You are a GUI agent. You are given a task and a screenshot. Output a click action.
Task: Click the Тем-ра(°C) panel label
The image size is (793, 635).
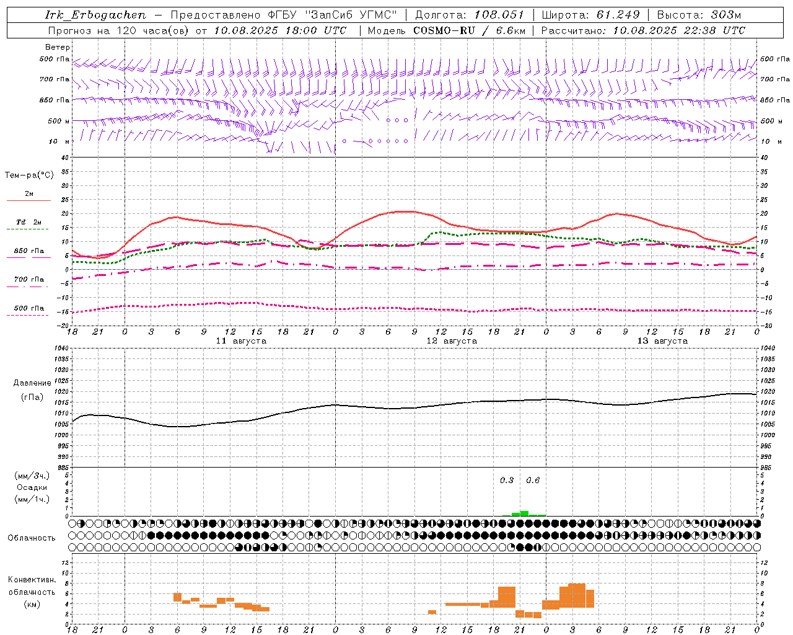29,175
